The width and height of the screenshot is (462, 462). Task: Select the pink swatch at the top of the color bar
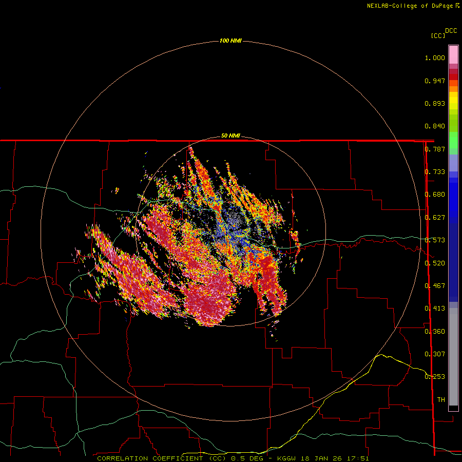453,55
